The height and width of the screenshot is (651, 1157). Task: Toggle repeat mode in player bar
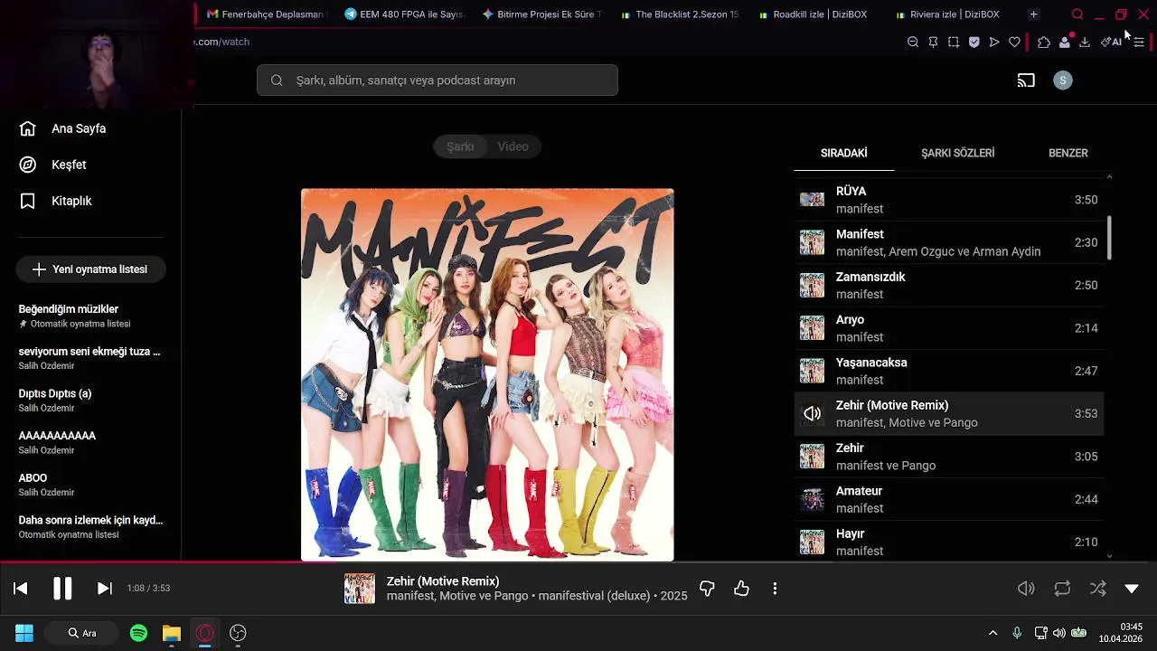click(1062, 589)
